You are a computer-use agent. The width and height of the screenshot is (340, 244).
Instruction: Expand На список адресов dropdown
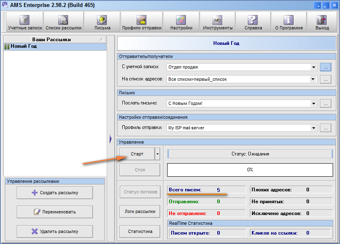[x=314, y=79]
